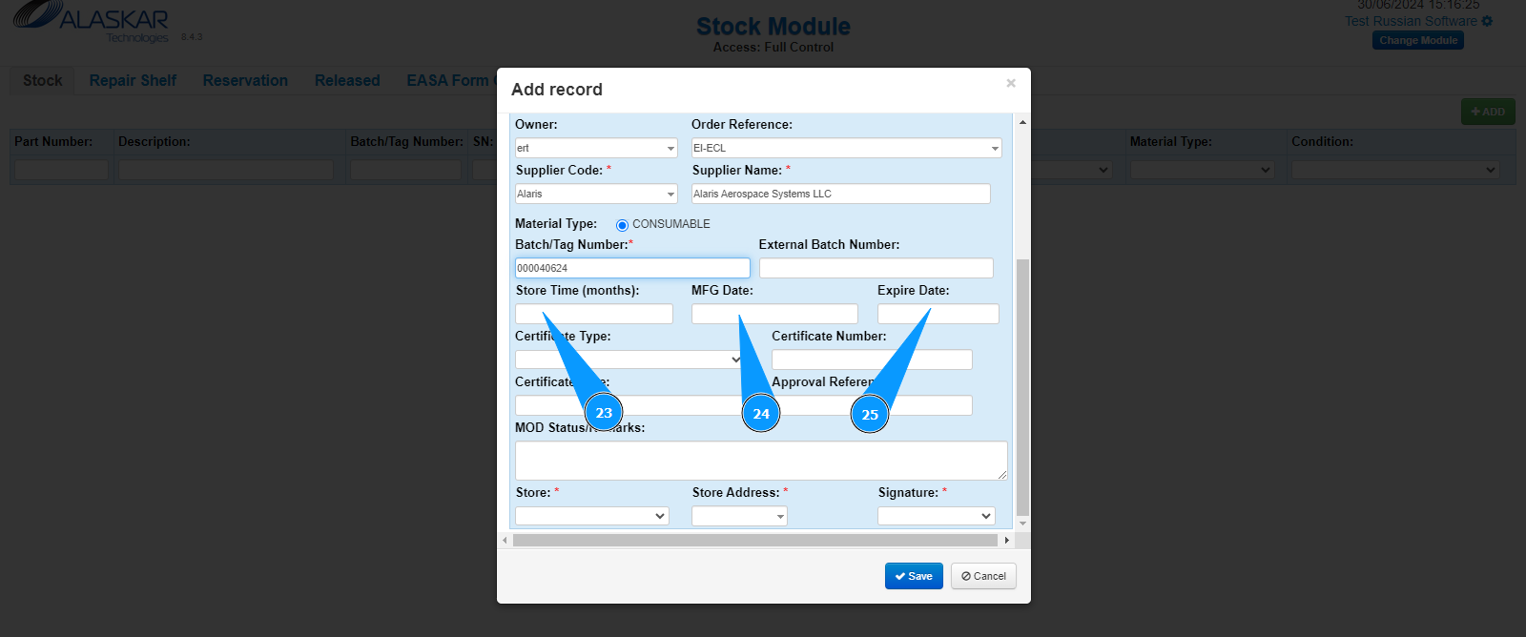Switch to the Repair Shelf tab
Screen dimensions: 1526x637
point(133,81)
